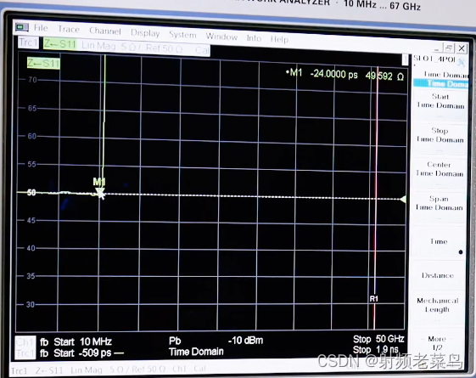This screenshot has height=378, width=476.
Task: Click Lin Mag in the bottom status bar
Action: tap(87, 370)
